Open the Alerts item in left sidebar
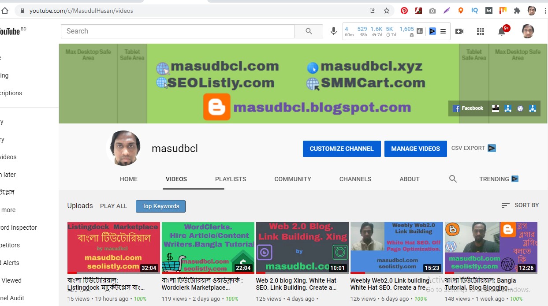 click(x=10, y=263)
